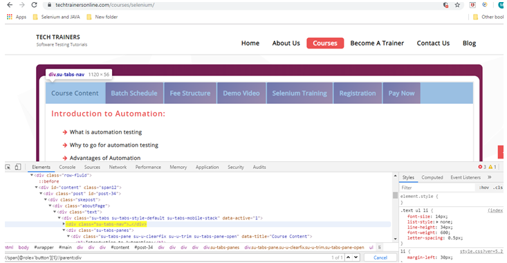
Task: Open the Audits panel
Action: click(259, 167)
